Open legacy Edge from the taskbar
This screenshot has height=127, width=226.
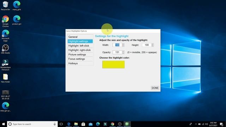coord(69,124)
